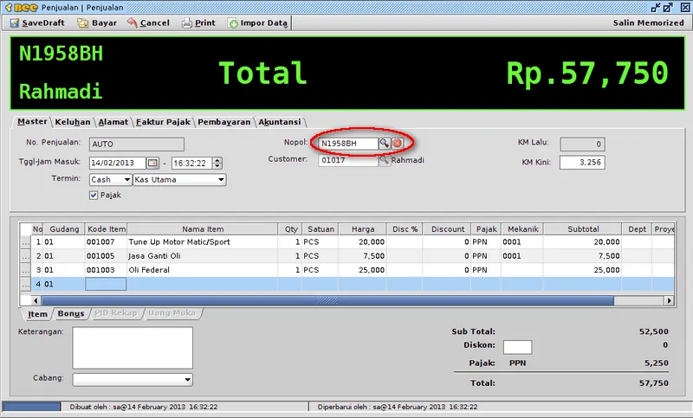The width and height of the screenshot is (693, 418).
Task: Switch to the Keluhan tab
Action: (72, 122)
